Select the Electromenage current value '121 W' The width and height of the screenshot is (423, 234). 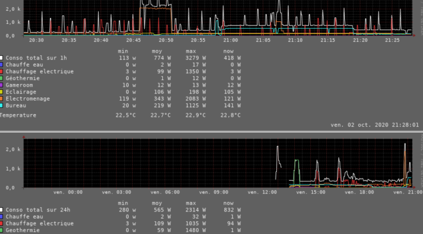tap(232, 99)
